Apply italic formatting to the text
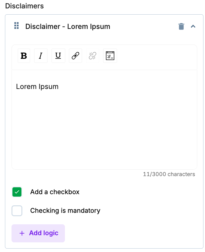Image resolution: width=205 pixels, height=252 pixels. tap(41, 56)
